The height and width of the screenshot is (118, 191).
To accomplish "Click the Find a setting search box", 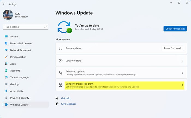I will coord(26,27).
